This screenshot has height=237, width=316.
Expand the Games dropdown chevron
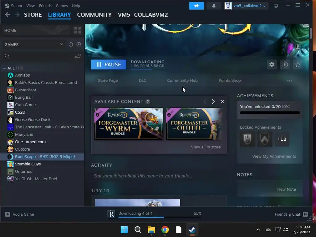point(61,44)
